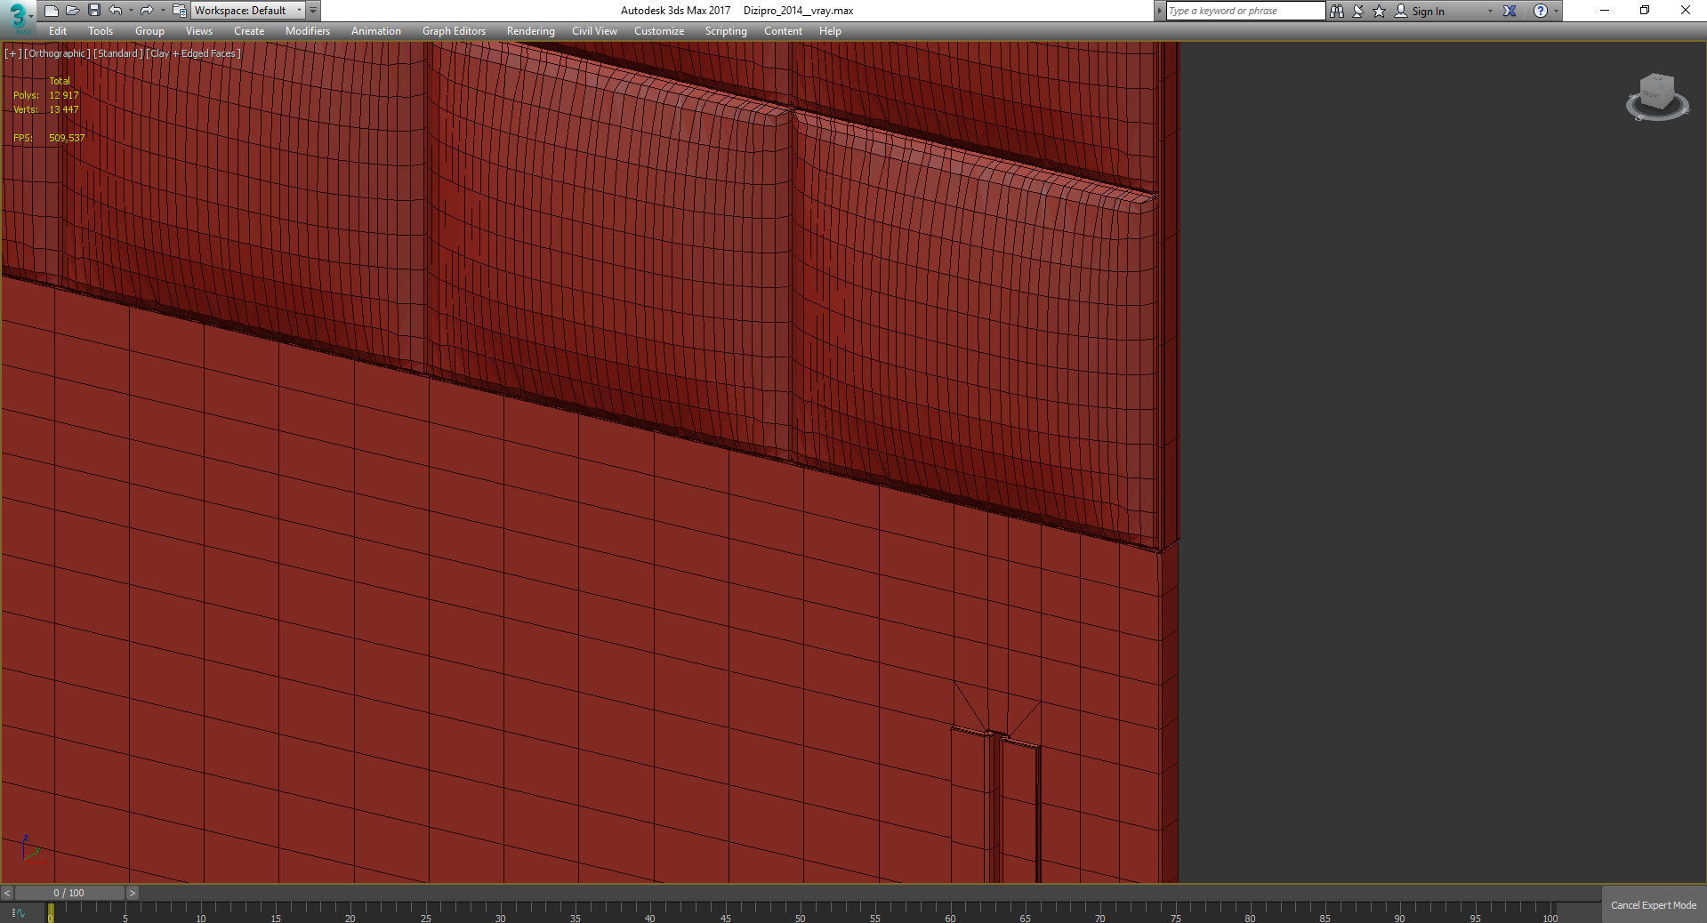This screenshot has width=1707, height=923.
Task: Open the Views menu
Action: (x=199, y=31)
